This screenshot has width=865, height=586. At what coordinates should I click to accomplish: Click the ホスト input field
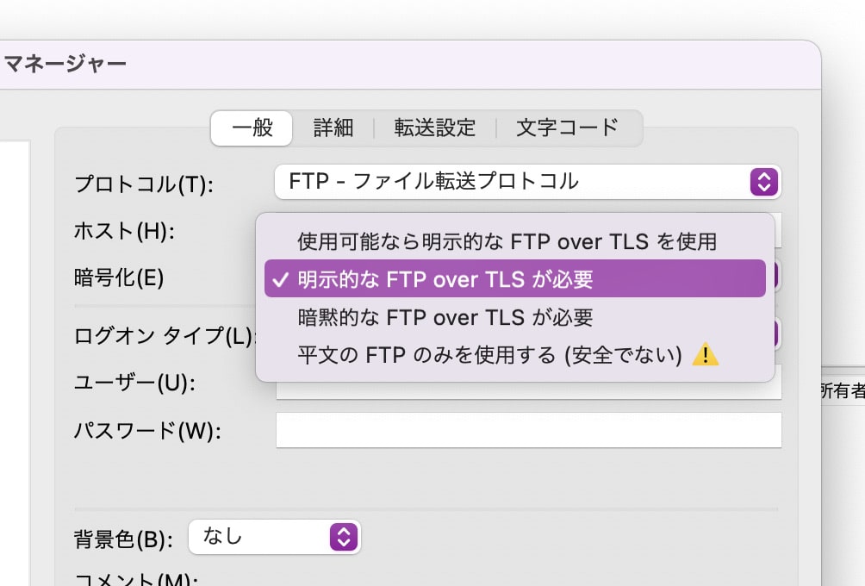(778, 230)
